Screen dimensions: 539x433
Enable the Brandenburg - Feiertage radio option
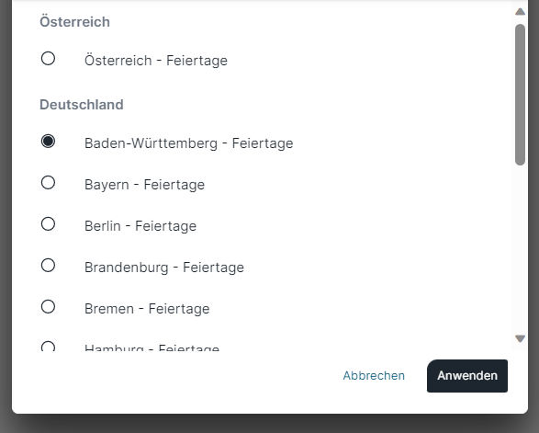[48, 265]
